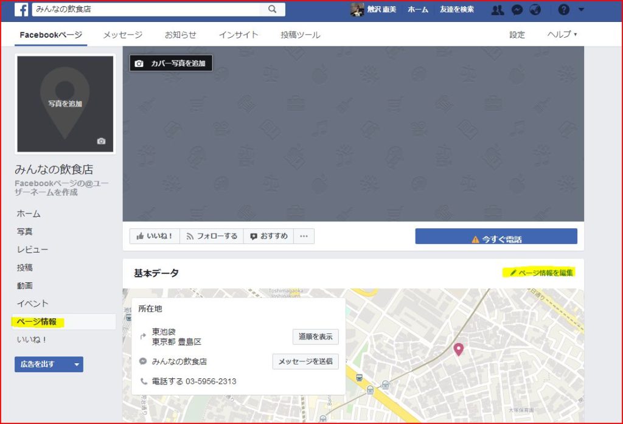Open the notifications globe icon

537,9
